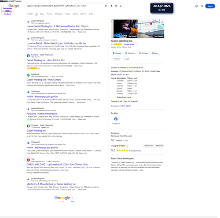Open quick settings gear icon
Viewport: 220px width, 218px height.
[197, 6]
